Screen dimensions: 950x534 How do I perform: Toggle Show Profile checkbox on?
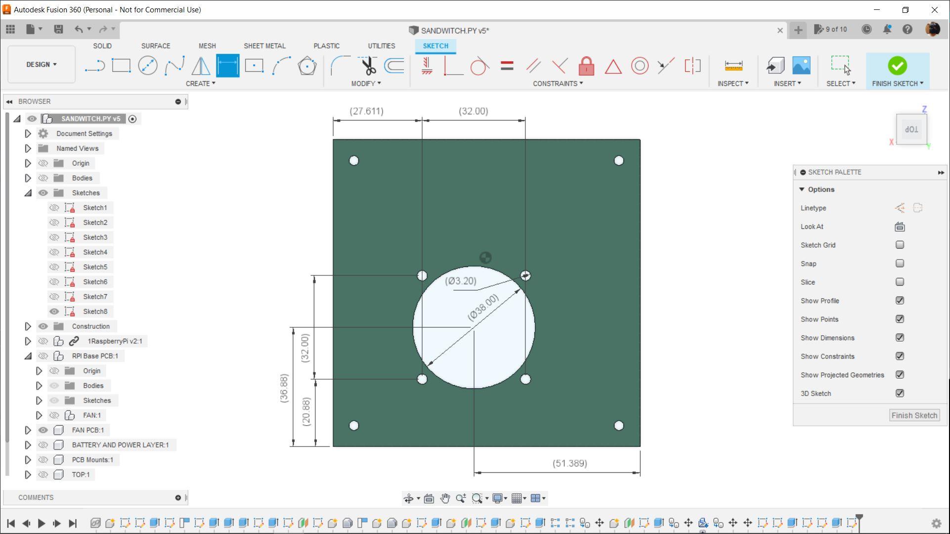tap(899, 300)
